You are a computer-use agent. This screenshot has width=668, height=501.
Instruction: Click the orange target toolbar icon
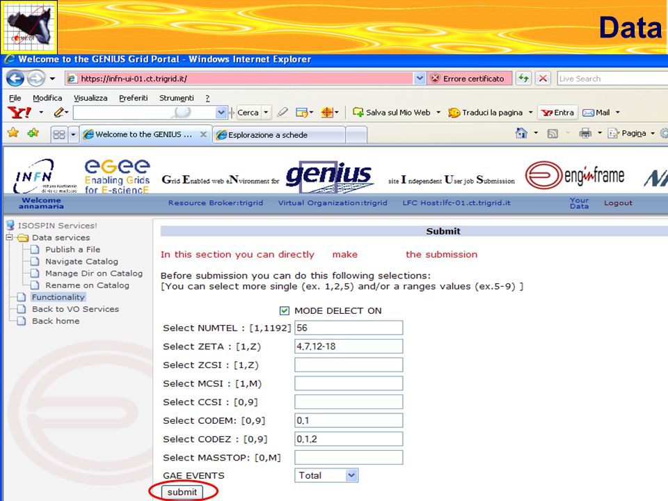(x=327, y=113)
